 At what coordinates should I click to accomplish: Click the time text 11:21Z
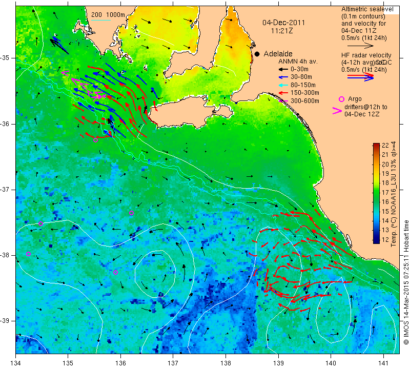pyautogui.click(x=281, y=31)
